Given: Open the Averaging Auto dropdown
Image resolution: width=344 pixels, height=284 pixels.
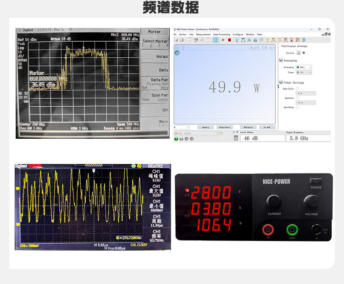Looking at the screenshot, I should pyautogui.click(x=304, y=67).
